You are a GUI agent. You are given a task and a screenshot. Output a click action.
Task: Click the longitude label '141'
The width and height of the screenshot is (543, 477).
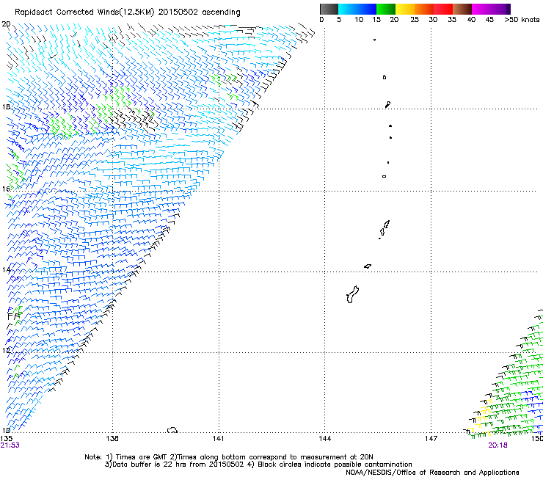coord(218,439)
